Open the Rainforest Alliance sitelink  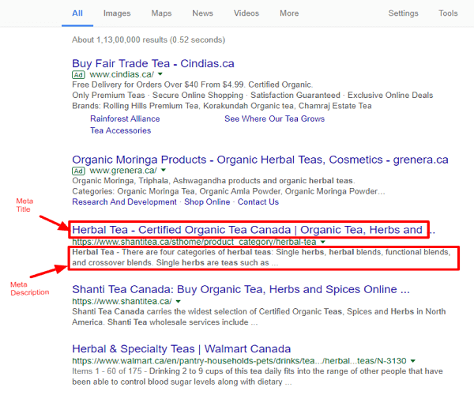[x=125, y=118]
